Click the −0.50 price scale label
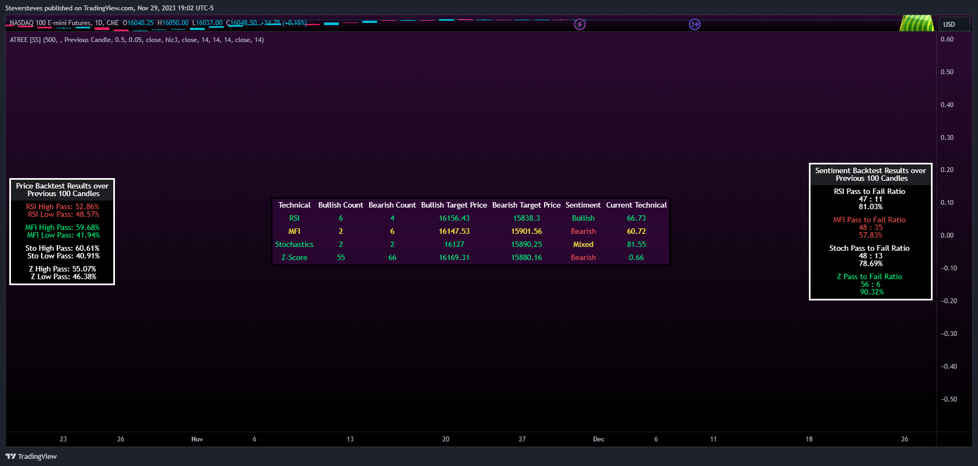The image size is (978, 466). tap(949, 399)
